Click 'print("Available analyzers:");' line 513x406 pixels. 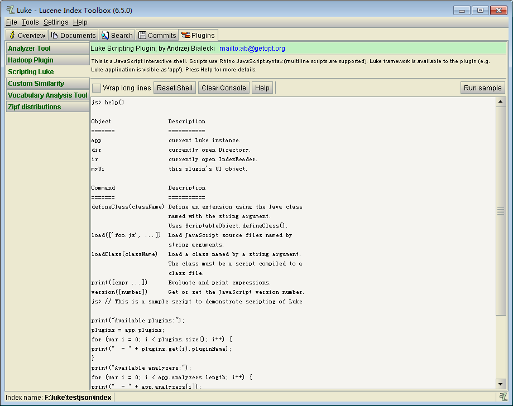(x=141, y=368)
